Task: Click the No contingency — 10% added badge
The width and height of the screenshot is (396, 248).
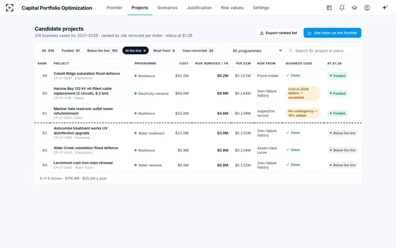Action: coord(303,113)
